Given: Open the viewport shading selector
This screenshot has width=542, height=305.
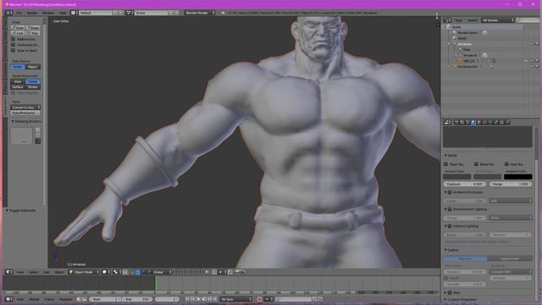Looking at the screenshot, I should pos(106,272).
